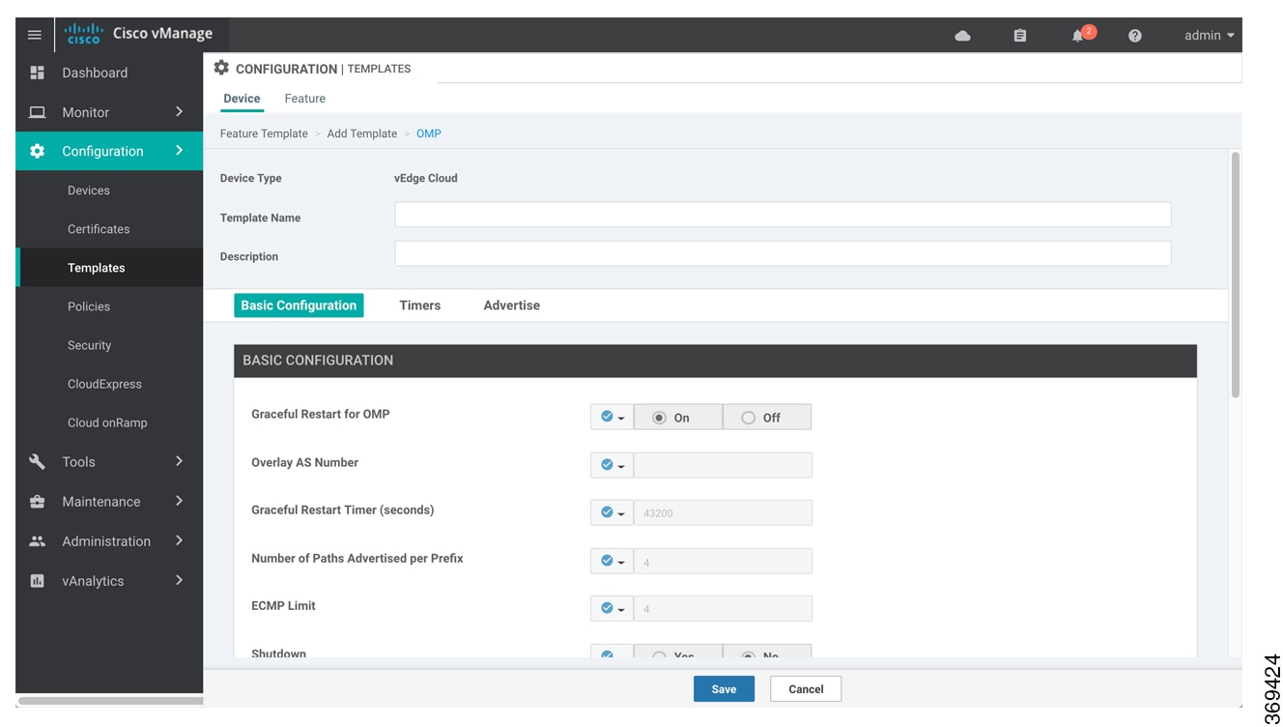Click the cloud status icon
This screenshot has height=727, width=1283.
click(x=962, y=36)
